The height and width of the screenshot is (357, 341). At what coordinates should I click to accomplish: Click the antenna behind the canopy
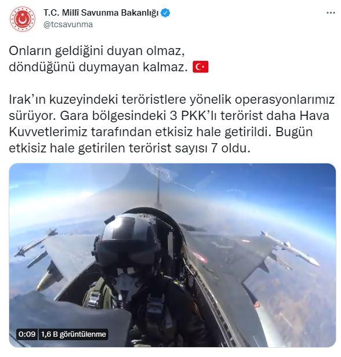tap(159, 189)
